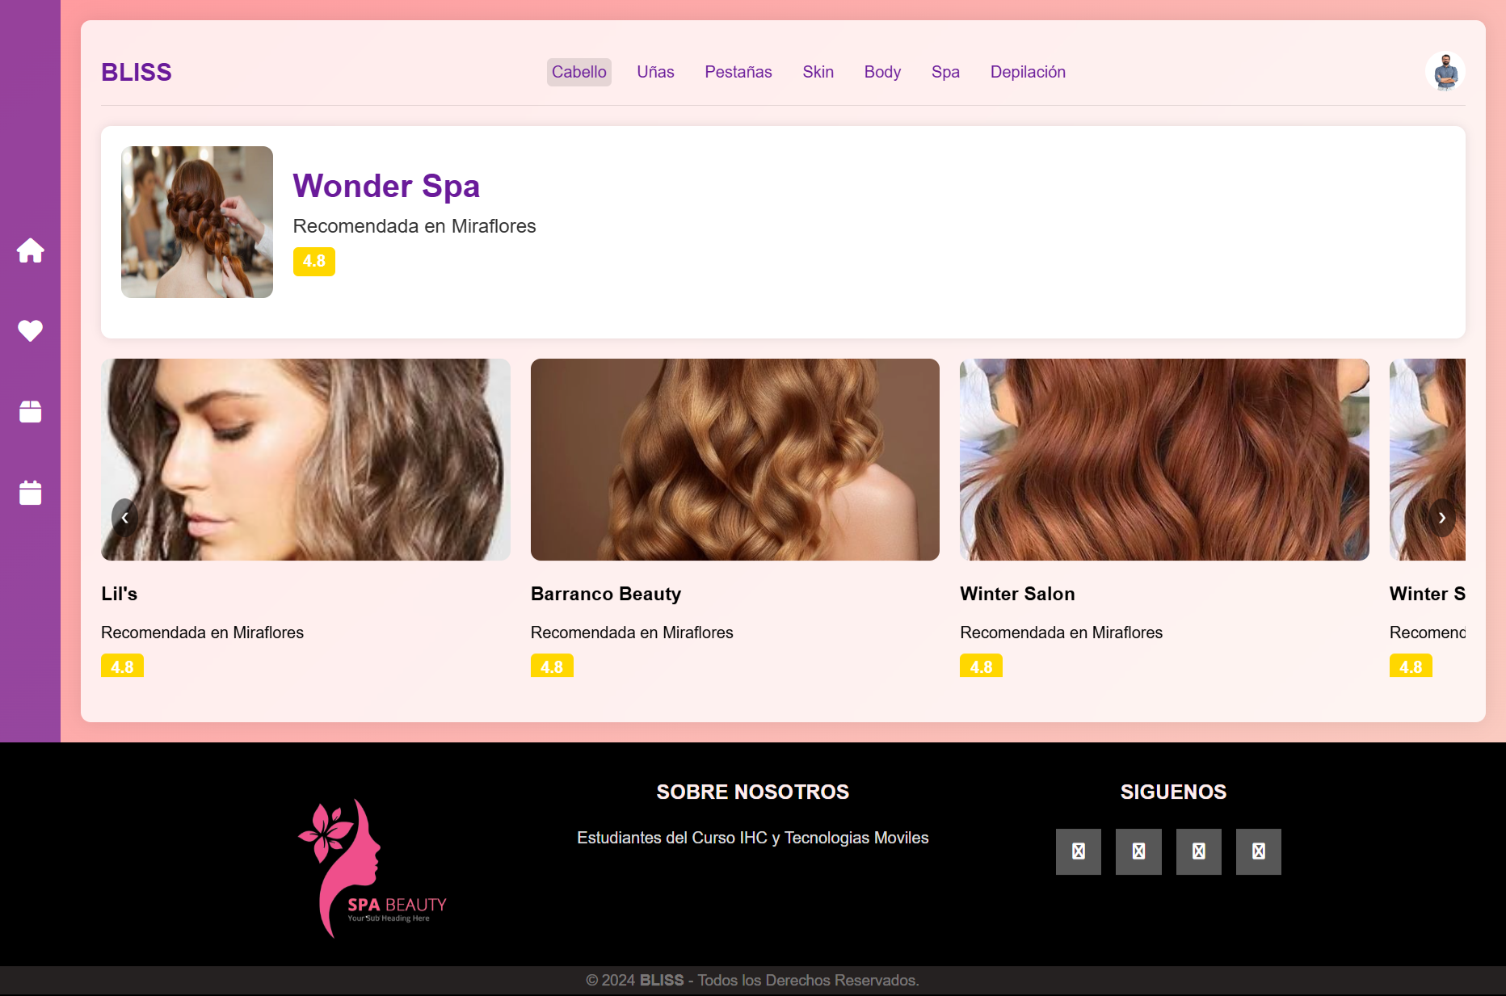This screenshot has height=996, width=1506.
Task: Open the calendar icon in sidebar
Action: point(30,492)
